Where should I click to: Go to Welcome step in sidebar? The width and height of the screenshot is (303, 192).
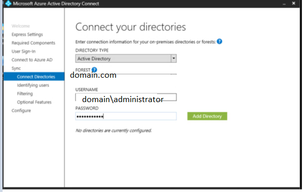pyautogui.click(x=21, y=26)
